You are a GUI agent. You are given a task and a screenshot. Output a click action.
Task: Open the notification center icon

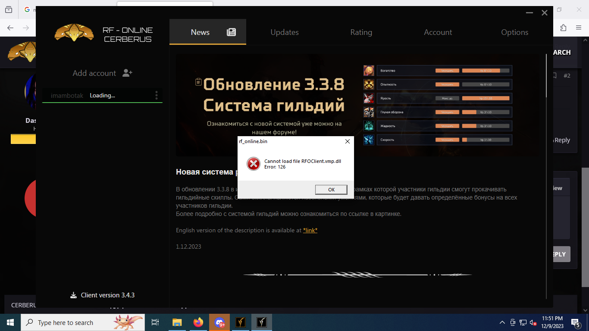[575, 322]
